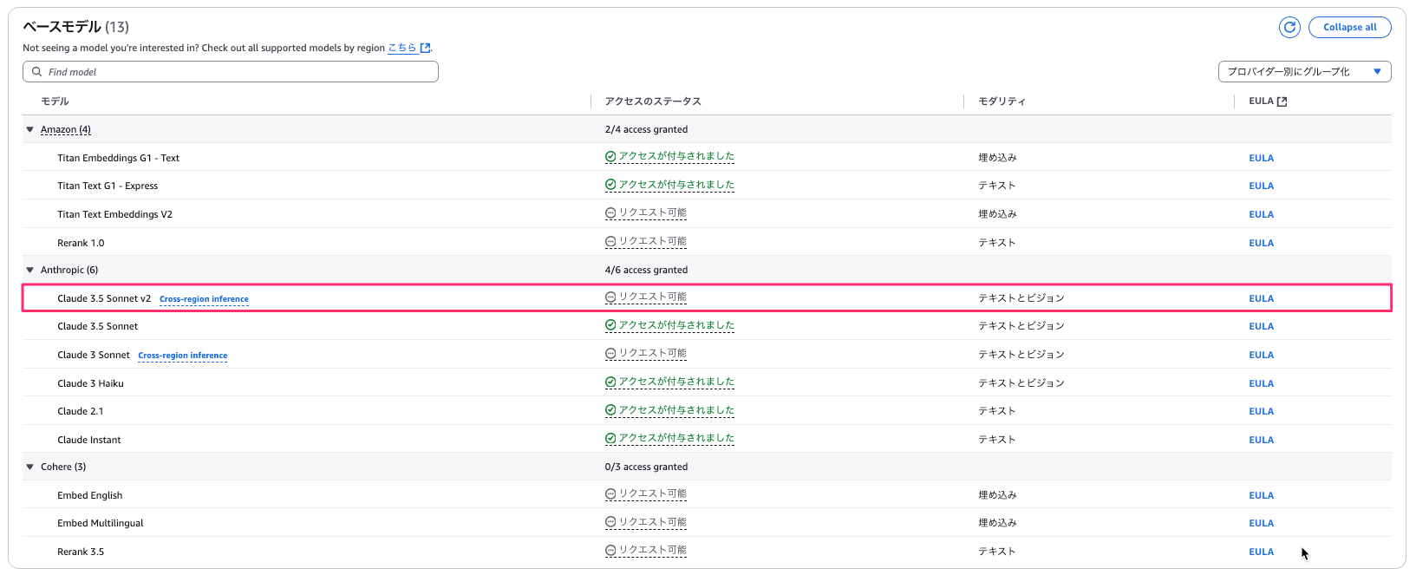The width and height of the screenshot is (1416, 575).
Task: Click Cross-region inference tag on Claude 3 Sonnet
Action: pyautogui.click(x=182, y=356)
